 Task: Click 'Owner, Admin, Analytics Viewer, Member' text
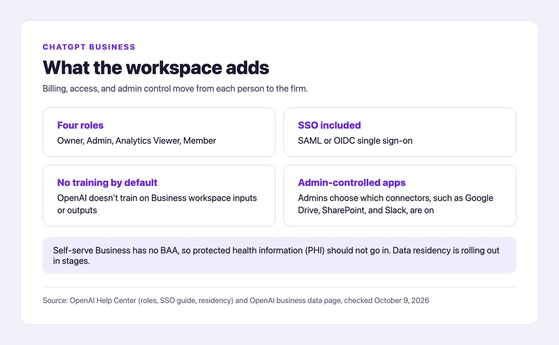(137, 141)
